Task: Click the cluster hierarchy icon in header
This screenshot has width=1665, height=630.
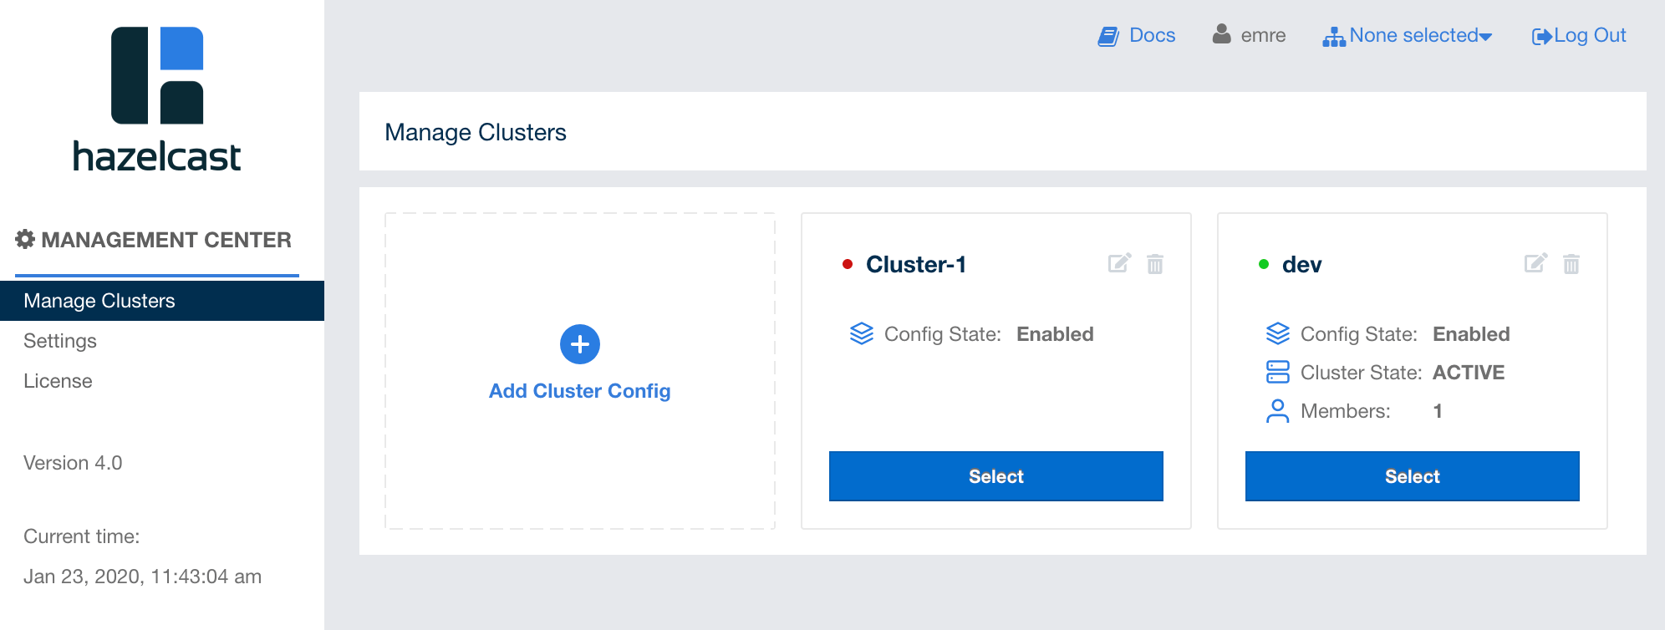Action: tap(1334, 37)
